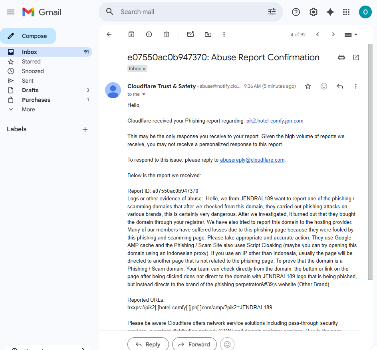The height and width of the screenshot is (350, 377).
Task: Open Settings gear icon
Action: [313, 12]
